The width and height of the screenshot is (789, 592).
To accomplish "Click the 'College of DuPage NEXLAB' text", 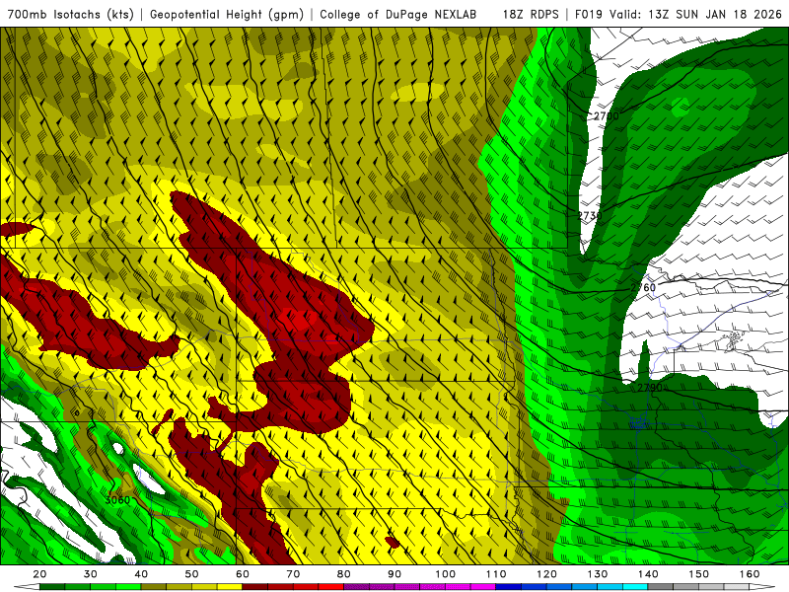I will tap(398, 14).
